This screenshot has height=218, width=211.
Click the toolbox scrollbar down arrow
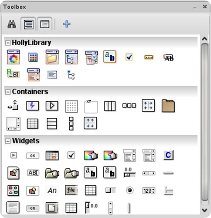pos(204,210)
